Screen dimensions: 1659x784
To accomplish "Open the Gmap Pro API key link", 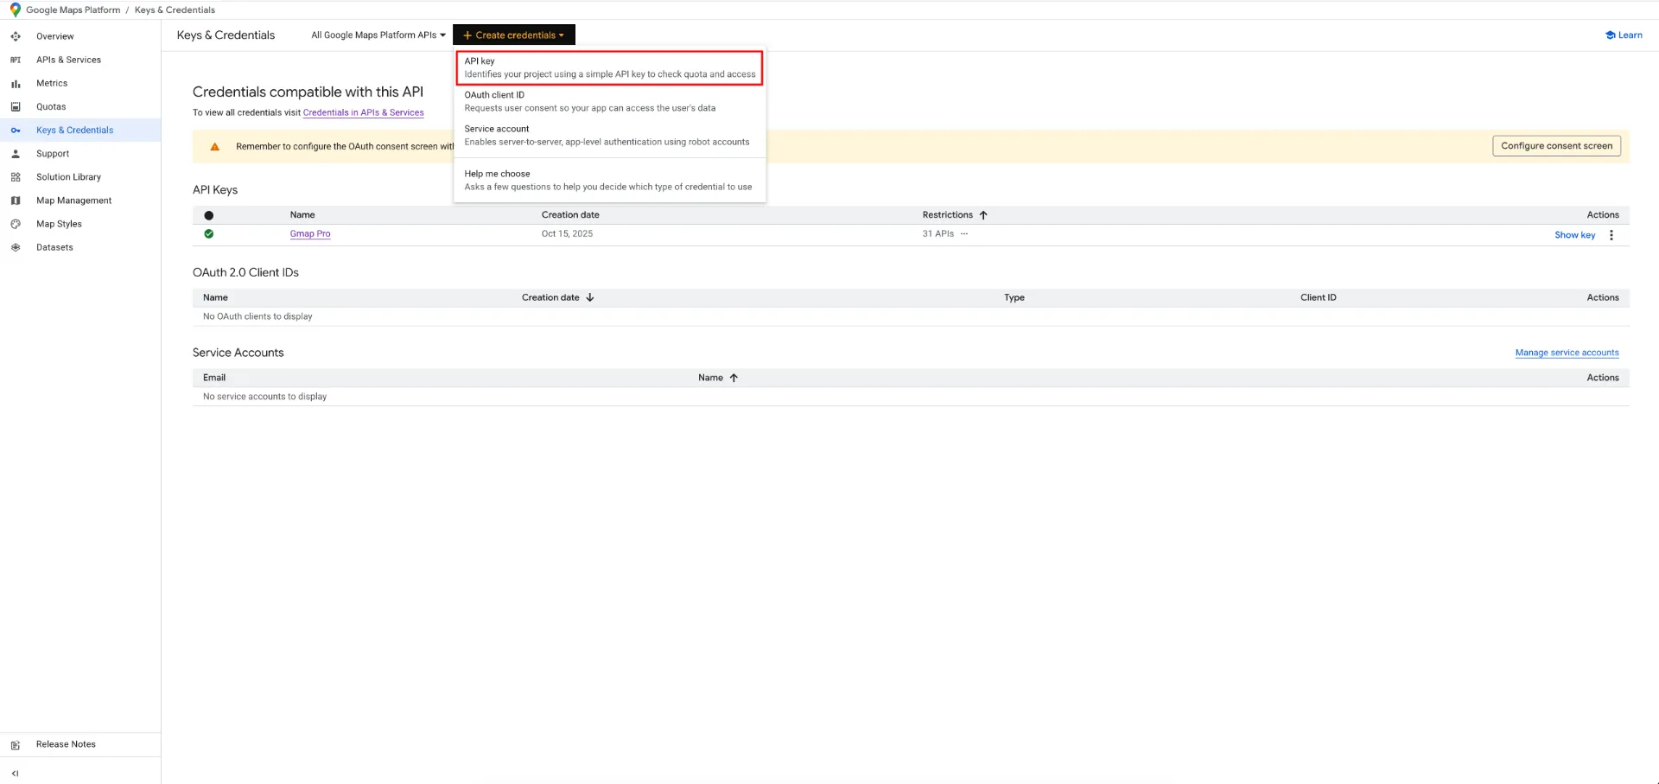I will 310,234.
